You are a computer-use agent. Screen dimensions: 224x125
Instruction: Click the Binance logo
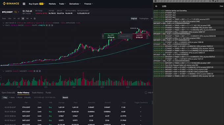pos(11,4)
